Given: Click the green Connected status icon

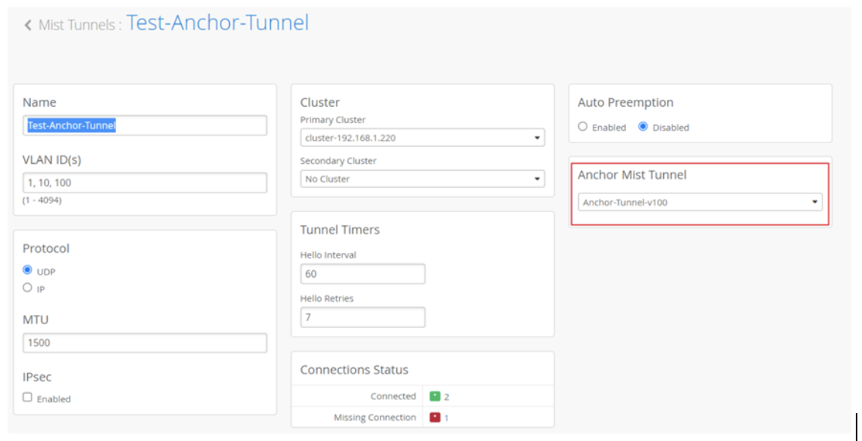Looking at the screenshot, I should click(435, 396).
